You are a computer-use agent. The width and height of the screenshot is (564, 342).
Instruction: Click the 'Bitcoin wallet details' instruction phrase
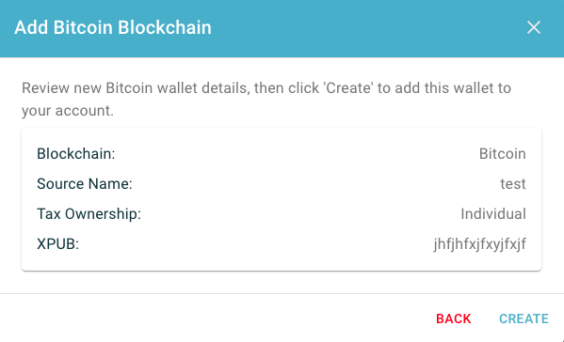178,88
